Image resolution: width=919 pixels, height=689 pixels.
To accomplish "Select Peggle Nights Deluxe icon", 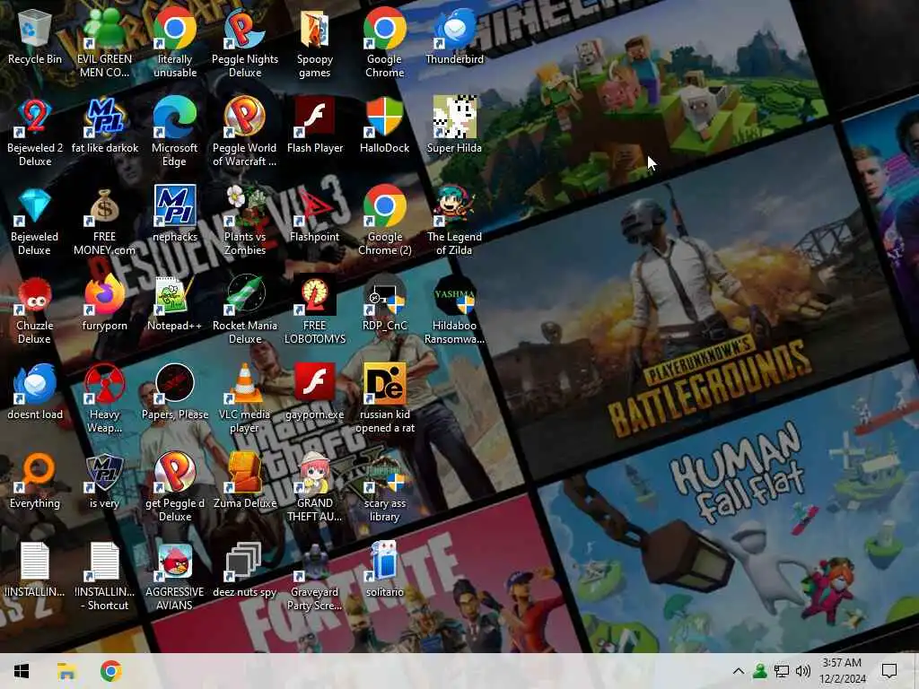I will click(245, 30).
